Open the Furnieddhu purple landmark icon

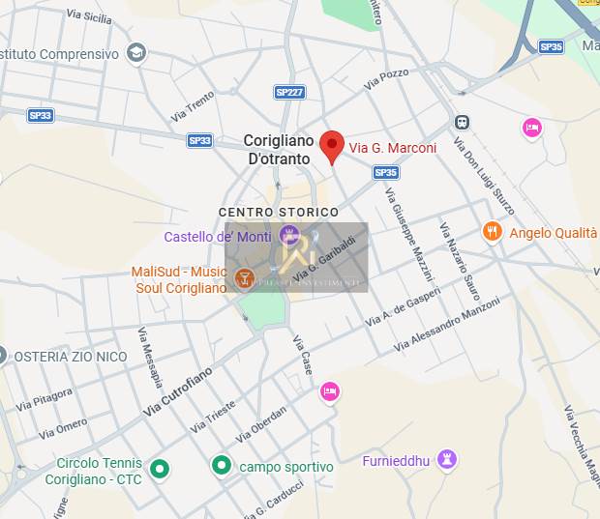(x=447, y=460)
